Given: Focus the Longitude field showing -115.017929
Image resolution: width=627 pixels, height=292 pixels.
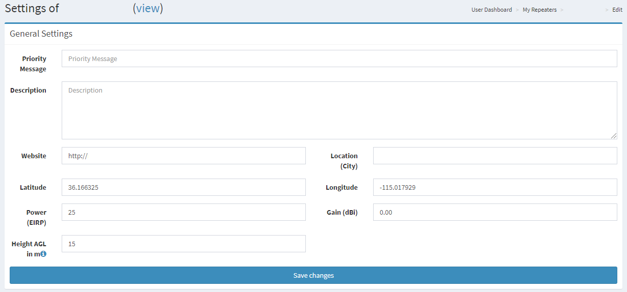Looking at the screenshot, I should (x=495, y=187).
